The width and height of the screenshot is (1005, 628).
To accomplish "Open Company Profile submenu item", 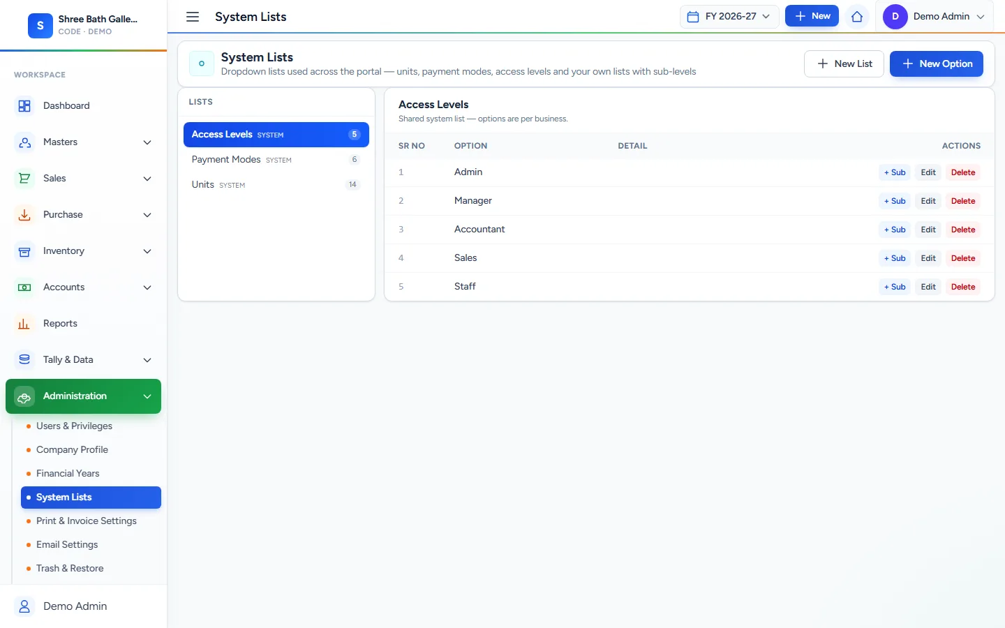I will pos(91,450).
